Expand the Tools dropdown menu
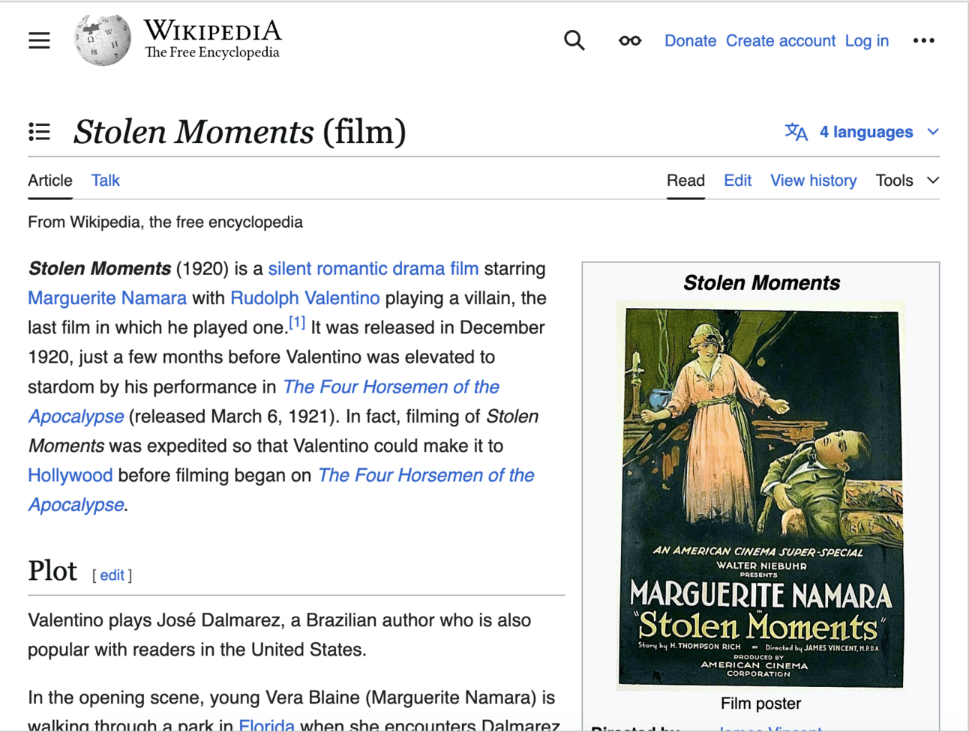Viewport: 969px width, 732px height. 907,181
